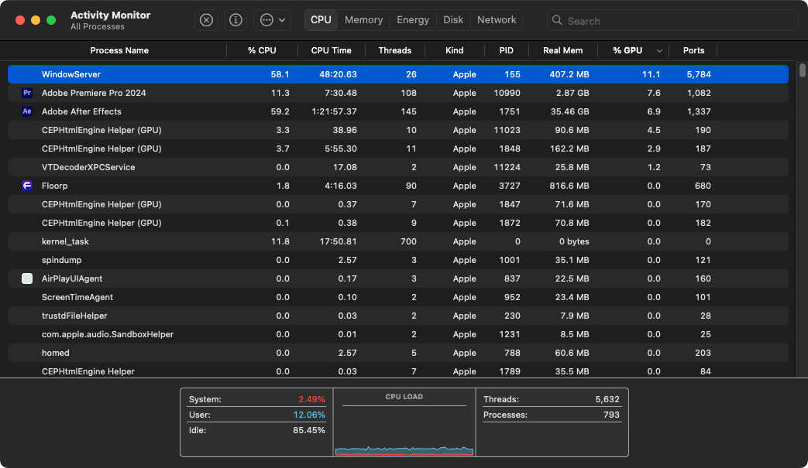Show the Network tab
The height and width of the screenshot is (468, 808).
pos(497,20)
